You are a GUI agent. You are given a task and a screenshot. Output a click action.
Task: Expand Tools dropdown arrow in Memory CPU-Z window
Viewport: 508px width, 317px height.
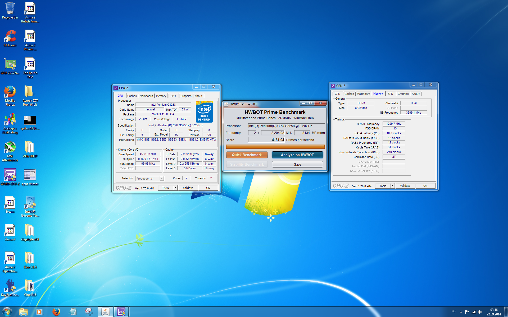392,186
